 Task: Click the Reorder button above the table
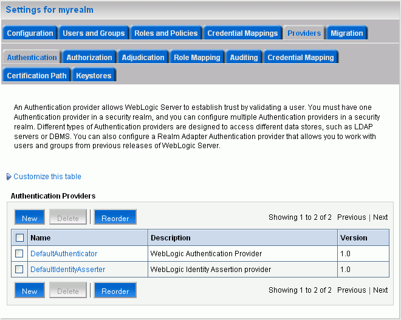pos(115,217)
